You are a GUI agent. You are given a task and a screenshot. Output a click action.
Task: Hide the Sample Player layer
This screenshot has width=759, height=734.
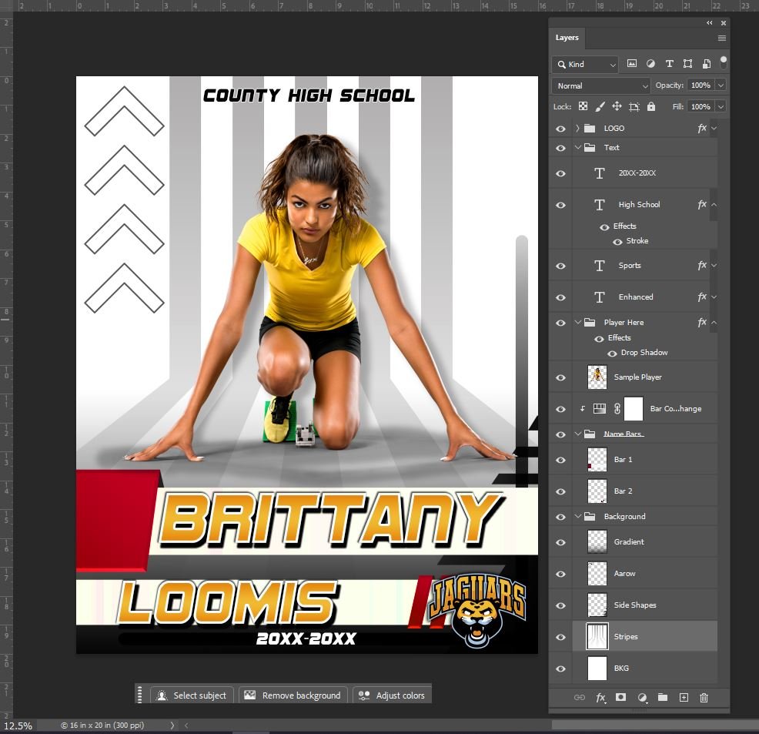[x=560, y=377]
